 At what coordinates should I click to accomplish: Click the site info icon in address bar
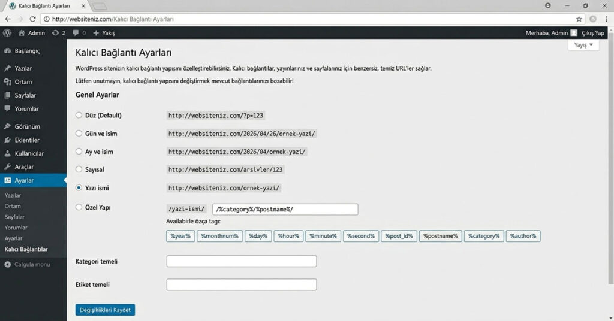click(x=46, y=19)
